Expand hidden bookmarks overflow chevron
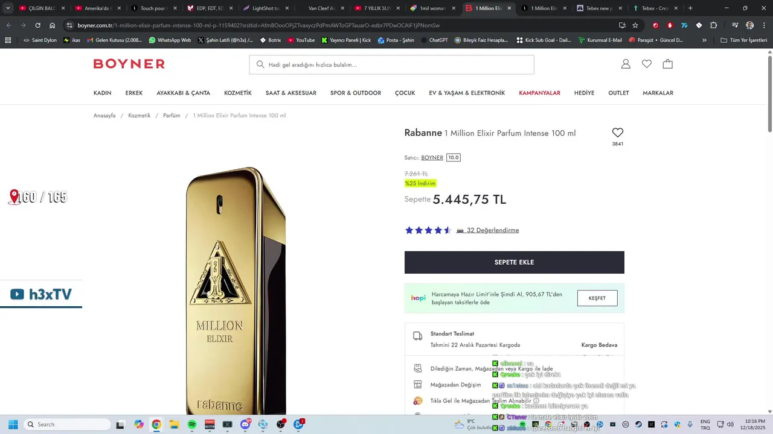 click(x=704, y=40)
